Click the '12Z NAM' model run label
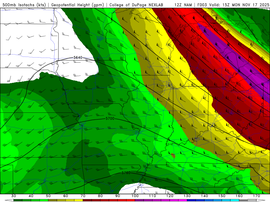 click(183, 5)
